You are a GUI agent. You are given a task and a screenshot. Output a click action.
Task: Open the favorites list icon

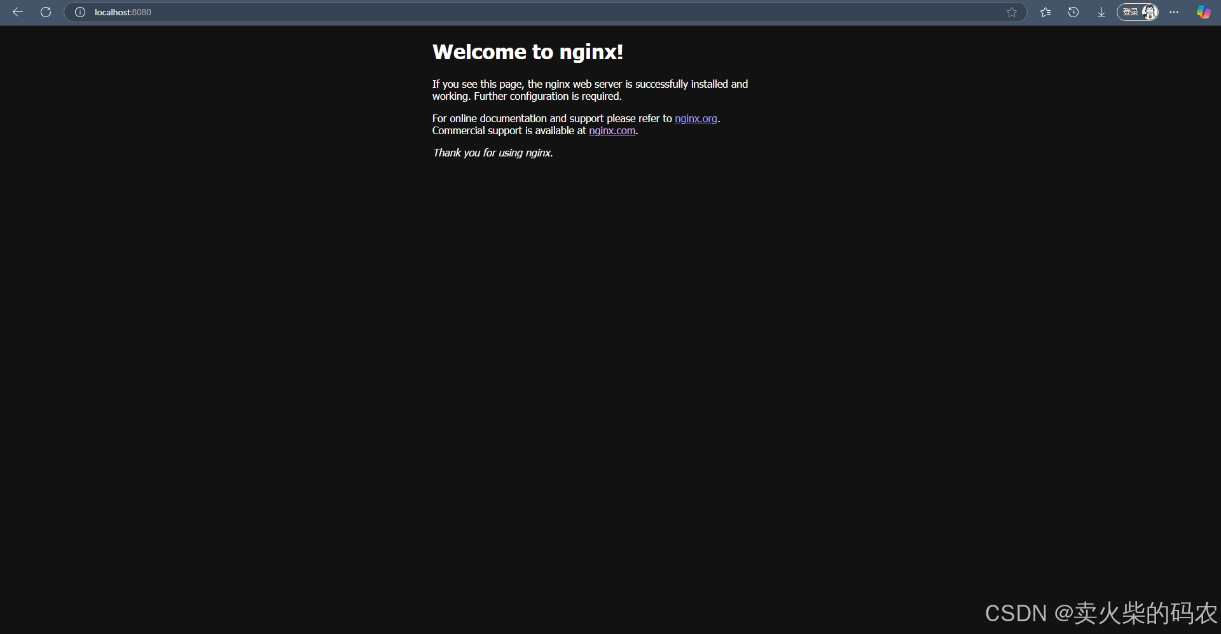(x=1045, y=12)
